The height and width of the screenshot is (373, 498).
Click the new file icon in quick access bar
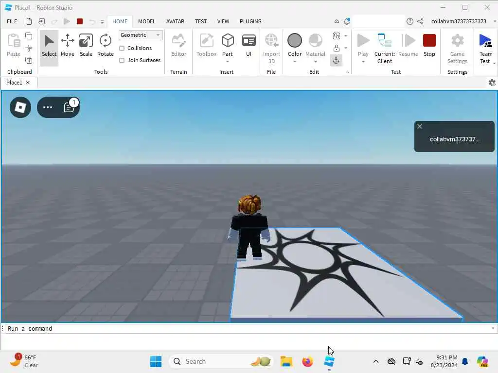click(x=29, y=21)
